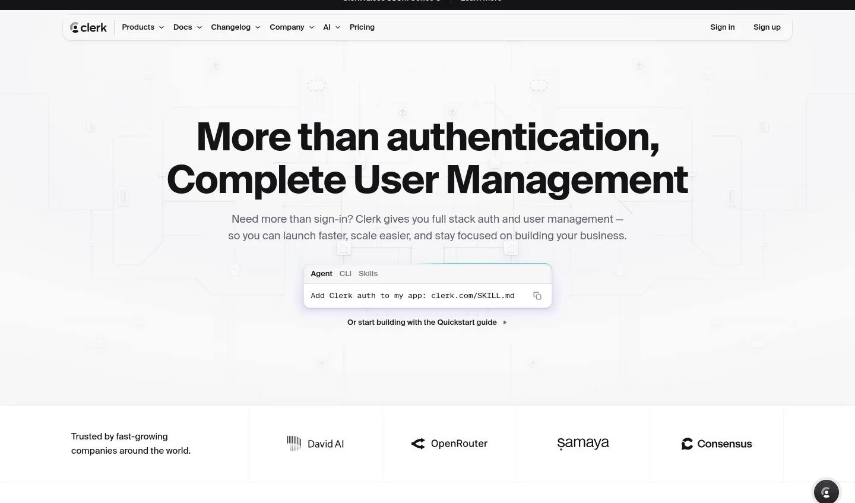Click the Sign in link
This screenshot has height=503, width=855.
pos(722,27)
